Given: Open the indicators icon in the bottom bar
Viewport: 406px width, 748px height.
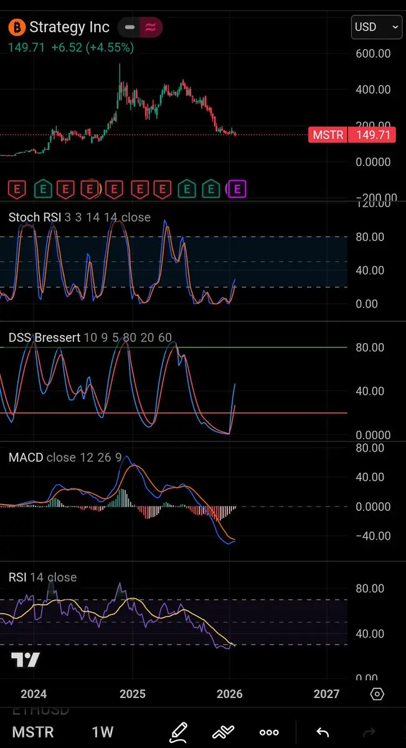Looking at the screenshot, I should [x=224, y=731].
